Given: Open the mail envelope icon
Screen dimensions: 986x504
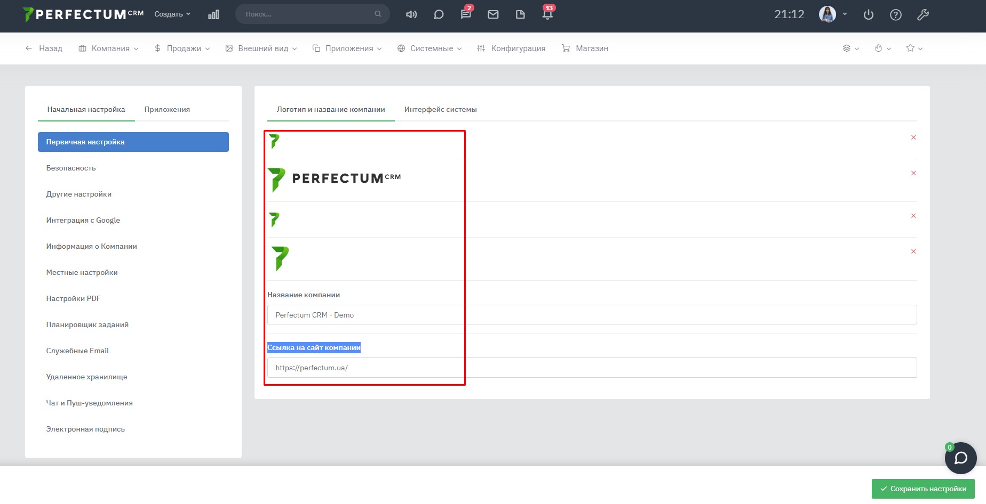Looking at the screenshot, I should click(x=493, y=14).
